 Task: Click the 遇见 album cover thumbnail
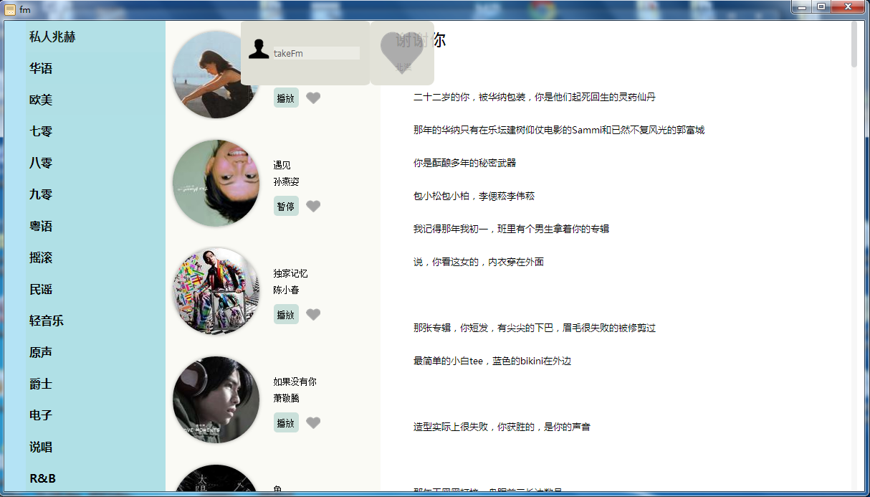pyautogui.click(x=216, y=183)
